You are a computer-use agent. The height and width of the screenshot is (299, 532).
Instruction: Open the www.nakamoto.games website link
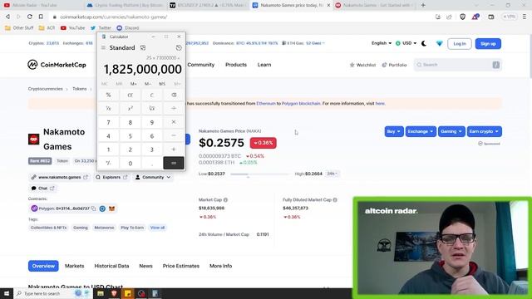59,177
